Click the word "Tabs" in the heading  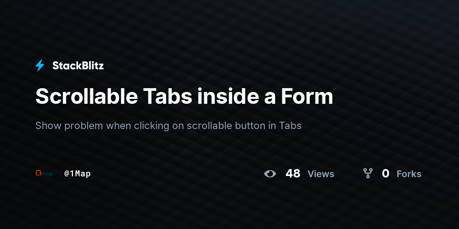168,97
